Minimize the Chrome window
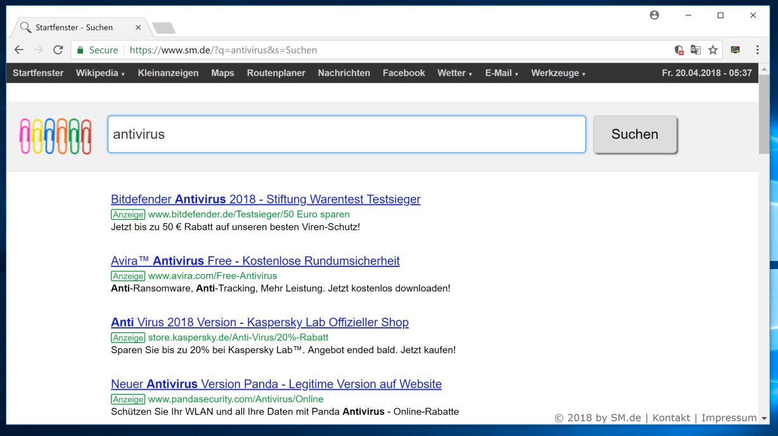The image size is (778, 436). [687, 15]
